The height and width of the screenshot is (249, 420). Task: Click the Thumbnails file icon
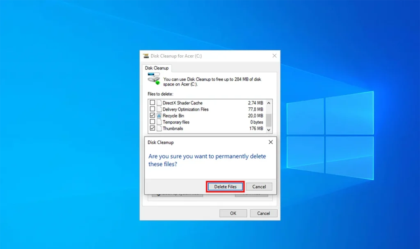click(x=159, y=129)
